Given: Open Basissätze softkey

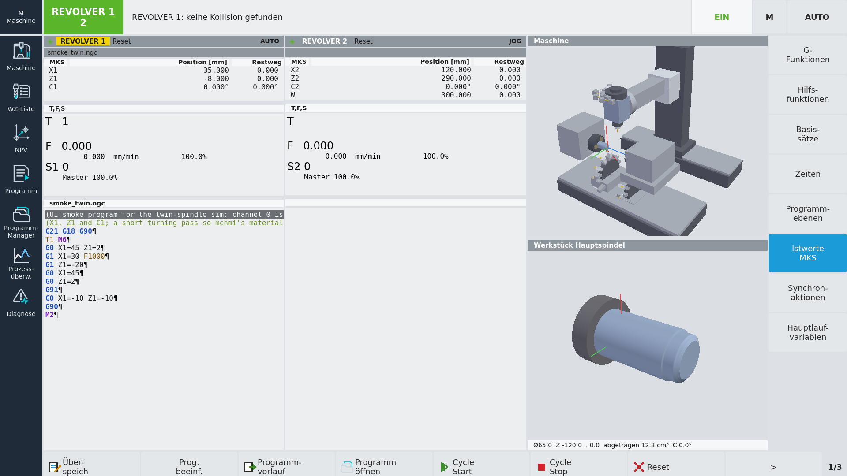Looking at the screenshot, I should (808, 134).
